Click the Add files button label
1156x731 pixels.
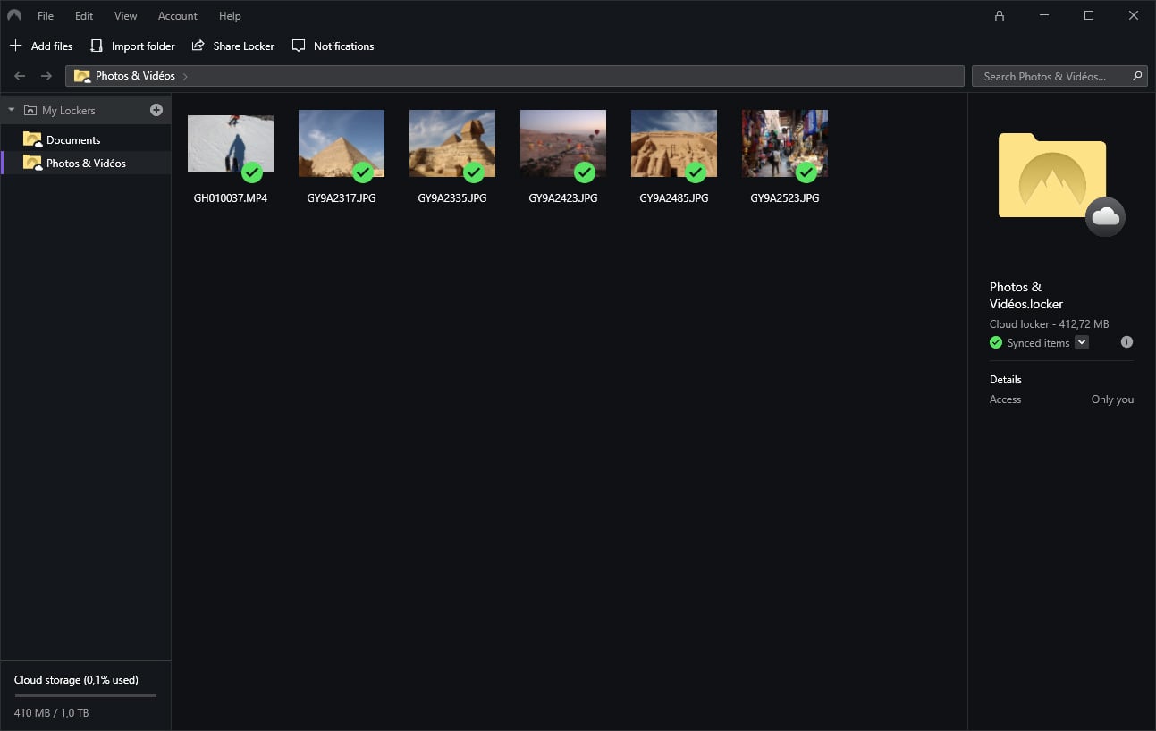tap(52, 46)
